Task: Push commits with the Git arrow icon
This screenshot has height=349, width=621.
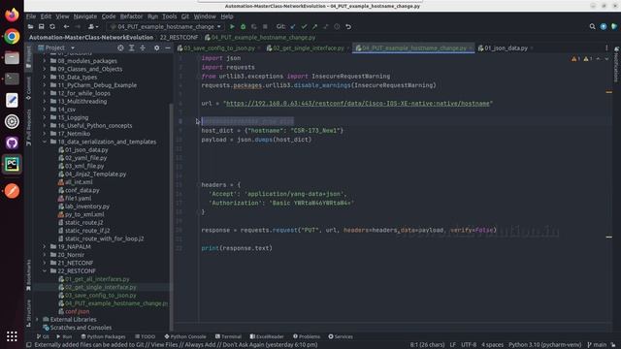Action: 314,26
